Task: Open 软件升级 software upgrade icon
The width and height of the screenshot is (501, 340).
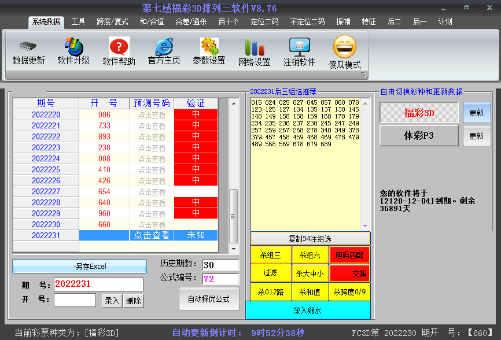Action: pos(73,46)
